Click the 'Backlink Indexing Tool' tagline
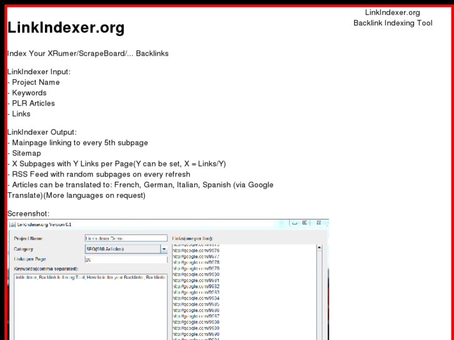The image size is (454, 340). pos(393,23)
